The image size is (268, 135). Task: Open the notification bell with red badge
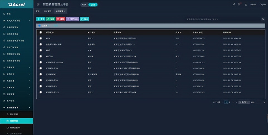pos(239,4)
